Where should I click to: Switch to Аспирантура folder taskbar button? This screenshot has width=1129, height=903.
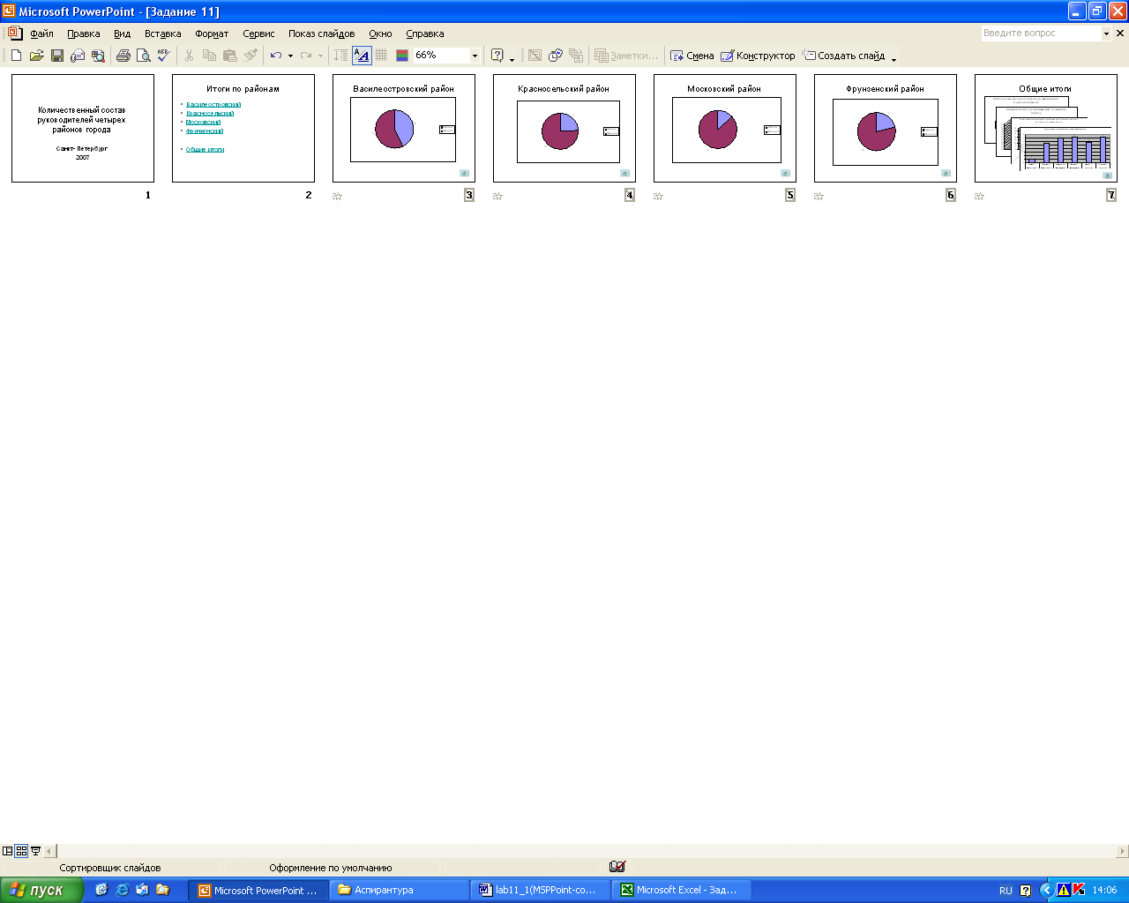pos(399,890)
